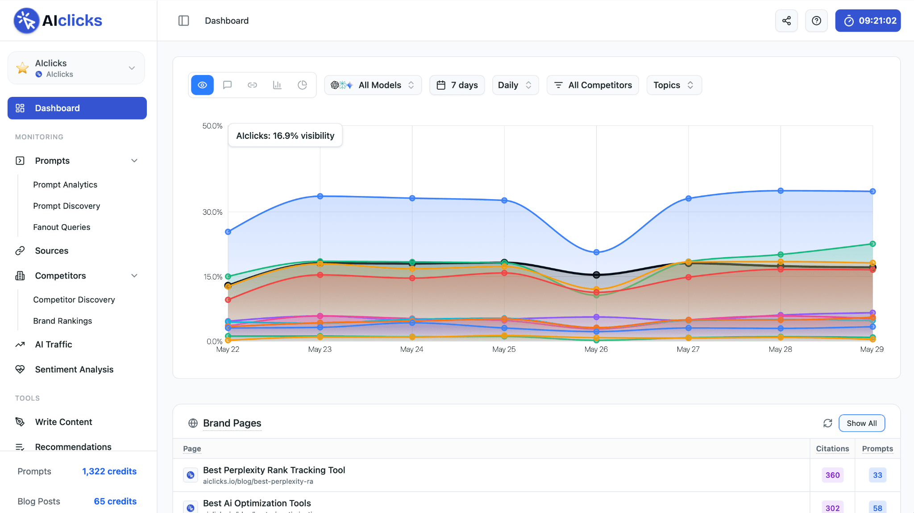Sort by Prompts column header

[877, 448]
